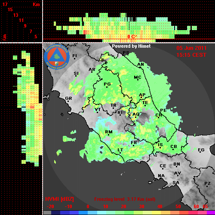Click the FI city marker on map

pyautogui.click(x=74, y=58)
